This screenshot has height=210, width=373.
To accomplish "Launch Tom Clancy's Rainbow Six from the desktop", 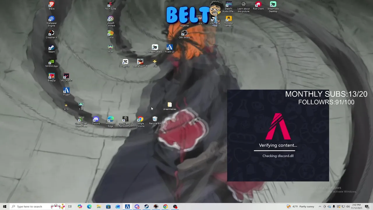I will tap(125, 122).
